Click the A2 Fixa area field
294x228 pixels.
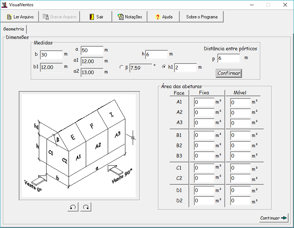pos(204,112)
